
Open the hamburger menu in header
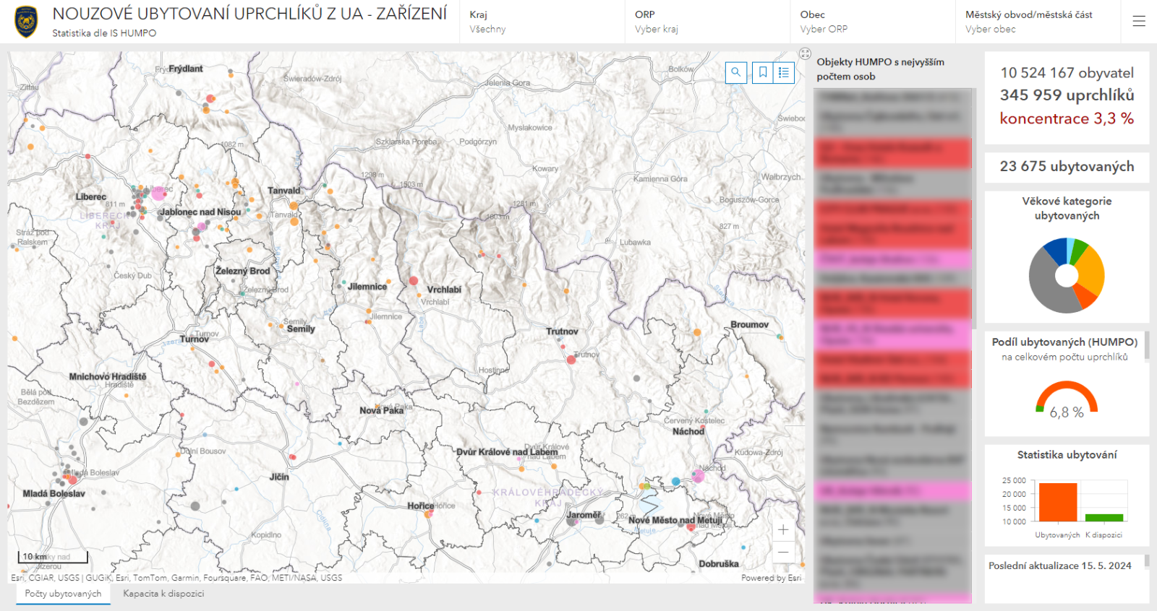pyautogui.click(x=1139, y=22)
